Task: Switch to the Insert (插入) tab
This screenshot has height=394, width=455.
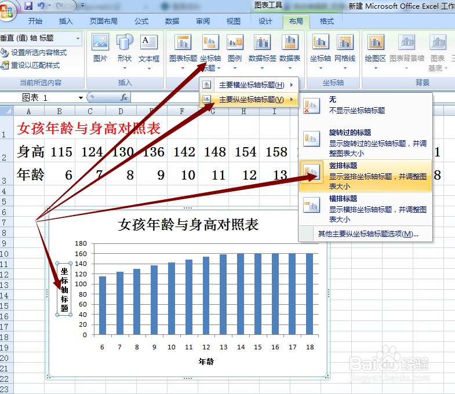Action: 66,21
